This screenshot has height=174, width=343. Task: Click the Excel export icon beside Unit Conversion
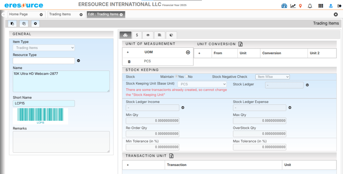pyautogui.click(x=240, y=44)
